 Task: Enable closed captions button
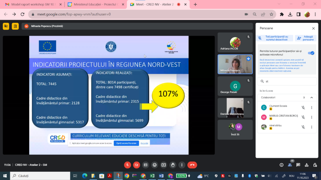pyautogui.click(x=145, y=165)
